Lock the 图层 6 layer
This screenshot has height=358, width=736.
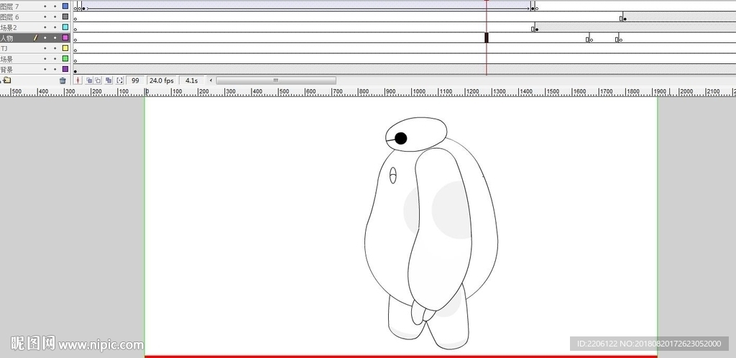pos(55,17)
